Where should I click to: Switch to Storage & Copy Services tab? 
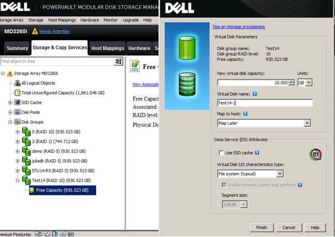click(60, 48)
